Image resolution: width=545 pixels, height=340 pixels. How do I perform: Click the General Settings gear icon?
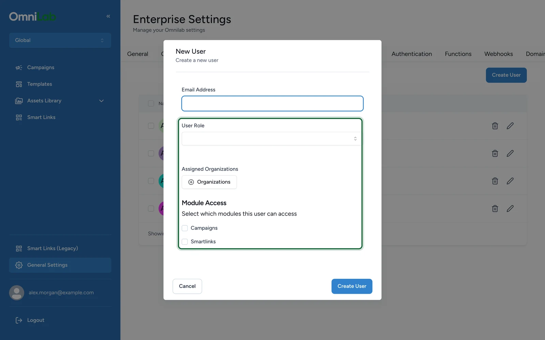[x=19, y=265]
